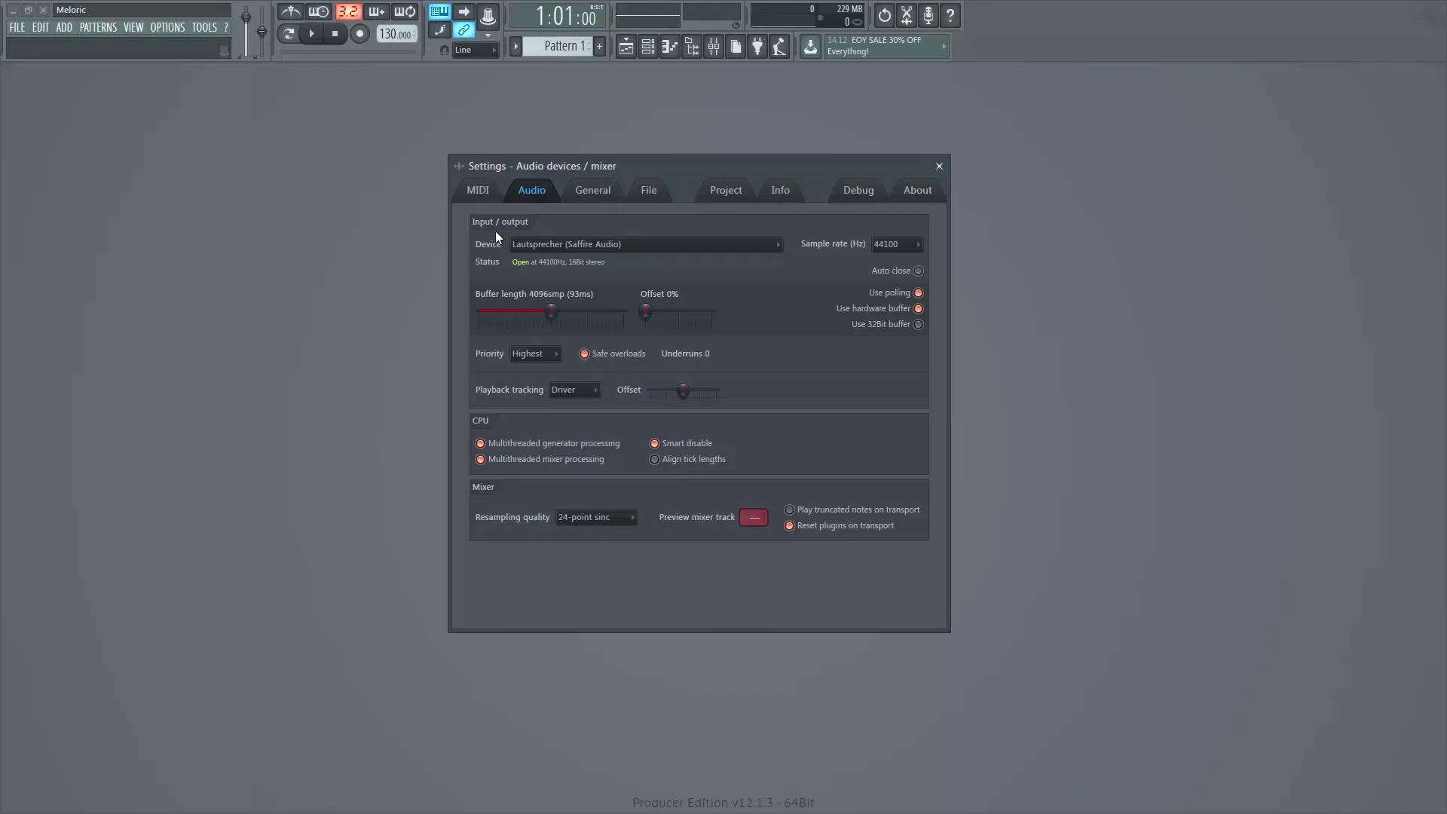The width and height of the screenshot is (1447, 814).
Task: Toggle Multithreaded mixer processing
Action: point(480,459)
